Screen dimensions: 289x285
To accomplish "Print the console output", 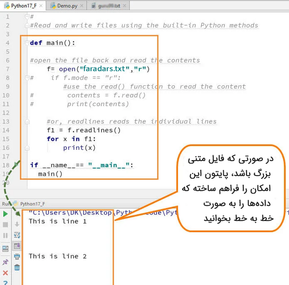I will [x=17, y=257].
